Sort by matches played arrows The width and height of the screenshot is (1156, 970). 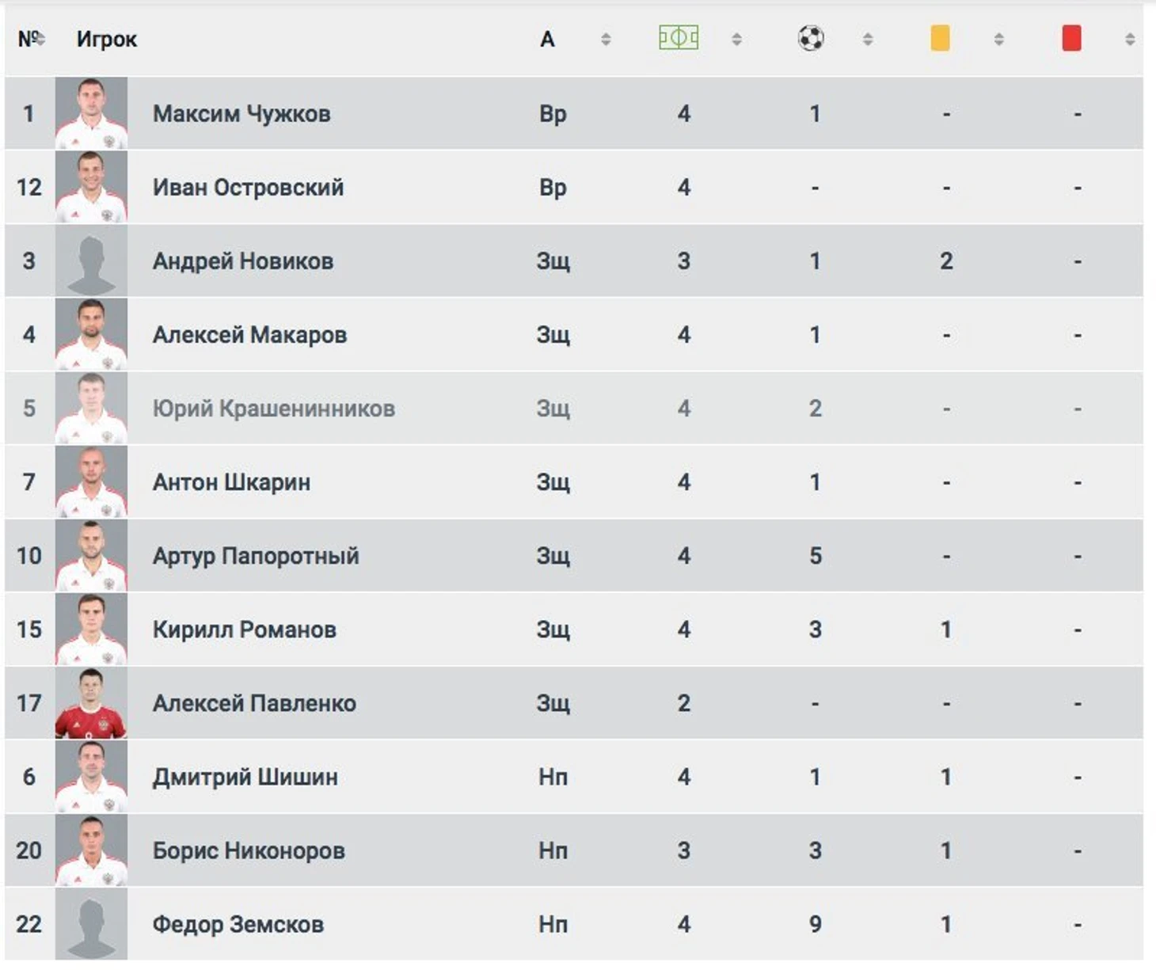tap(736, 39)
